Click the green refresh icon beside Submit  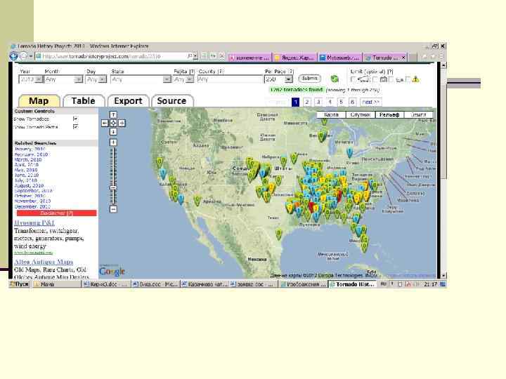(335, 79)
